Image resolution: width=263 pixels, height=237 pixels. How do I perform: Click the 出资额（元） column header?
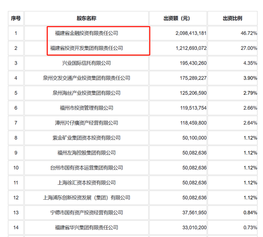(x=178, y=18)
